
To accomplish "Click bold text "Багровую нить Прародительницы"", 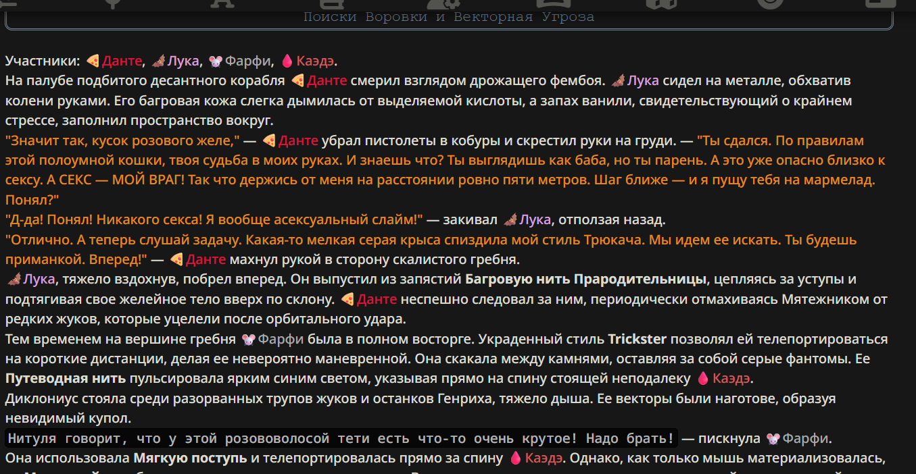I will (x=586, y=279).
